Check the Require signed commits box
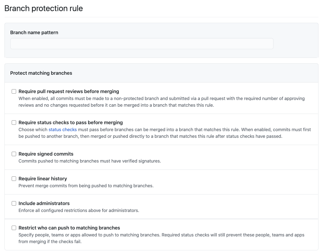The image size is (331, 252). tap(14, 154)
